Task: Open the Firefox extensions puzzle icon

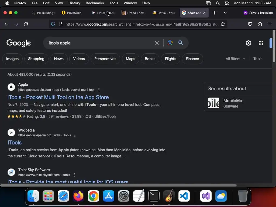Action: pos(260,24)
